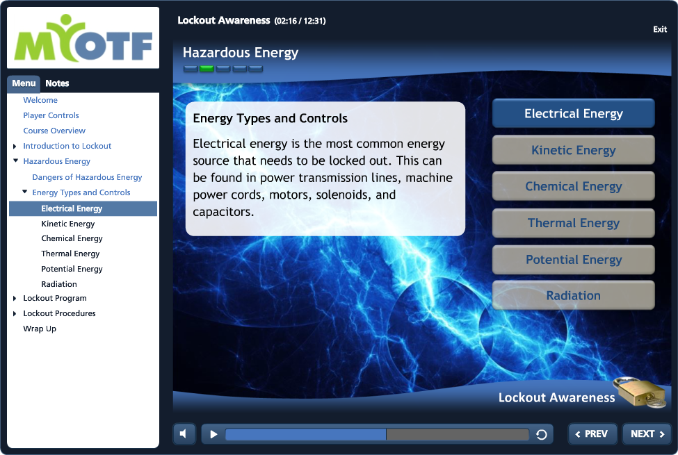678x455 pixels.
Task: Click the Lockout Awareness course title with timer
Action: (x=252, y=20)
